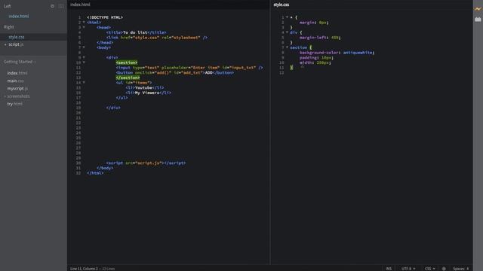Open main.css in the project tree

click(x=15, y=81)
